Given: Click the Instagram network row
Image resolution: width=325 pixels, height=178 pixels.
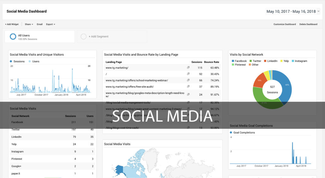Looking at the screenshot, I should click(x=52, y=151).
